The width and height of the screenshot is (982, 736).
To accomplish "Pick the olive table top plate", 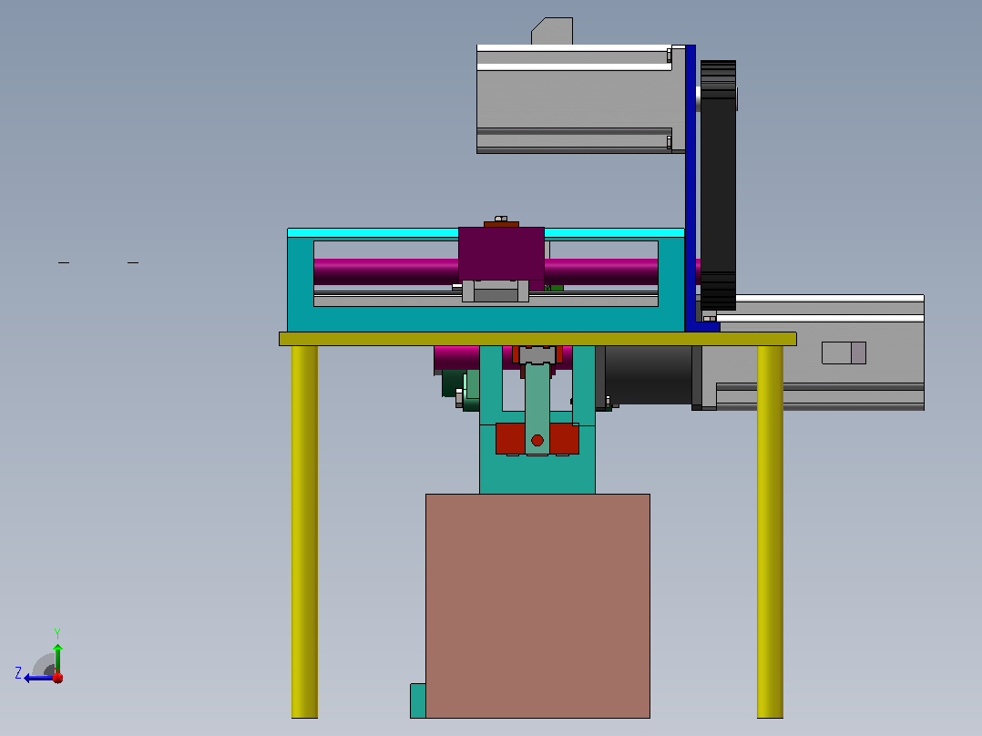I will pyautogui.click(x=537, y=339).
